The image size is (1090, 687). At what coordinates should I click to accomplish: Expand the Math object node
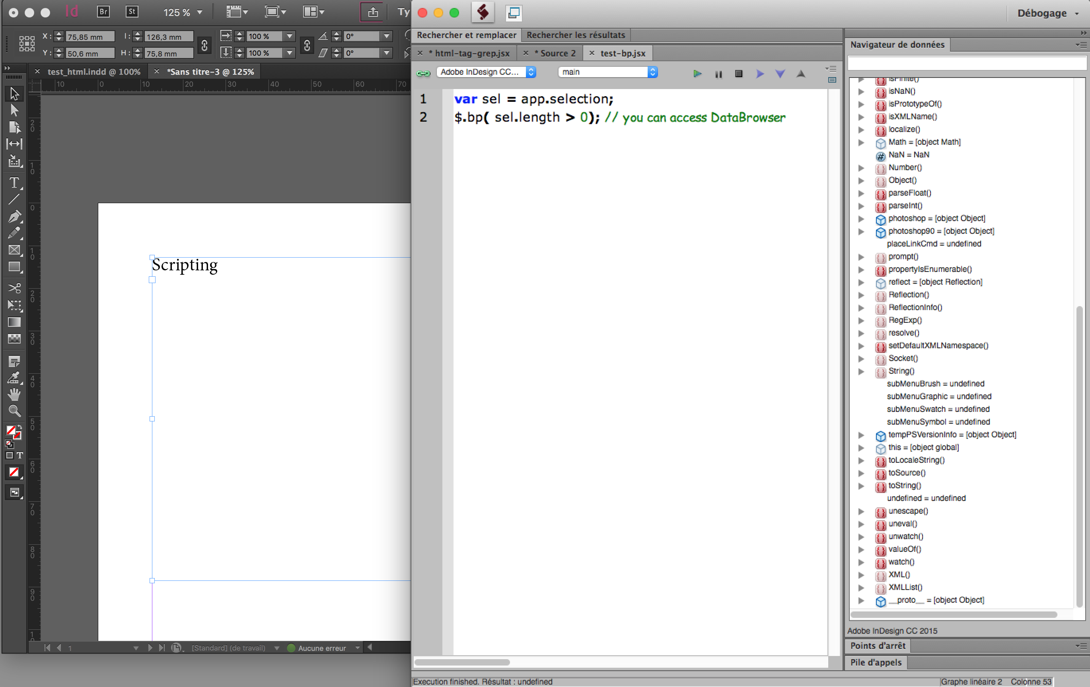point(861,142)
